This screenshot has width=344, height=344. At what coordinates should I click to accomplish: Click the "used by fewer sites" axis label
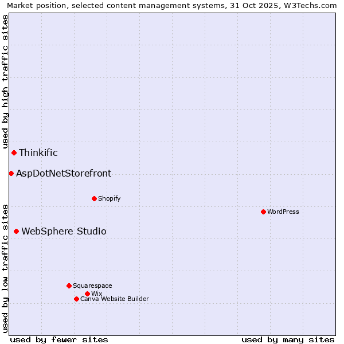click(59, 339)
